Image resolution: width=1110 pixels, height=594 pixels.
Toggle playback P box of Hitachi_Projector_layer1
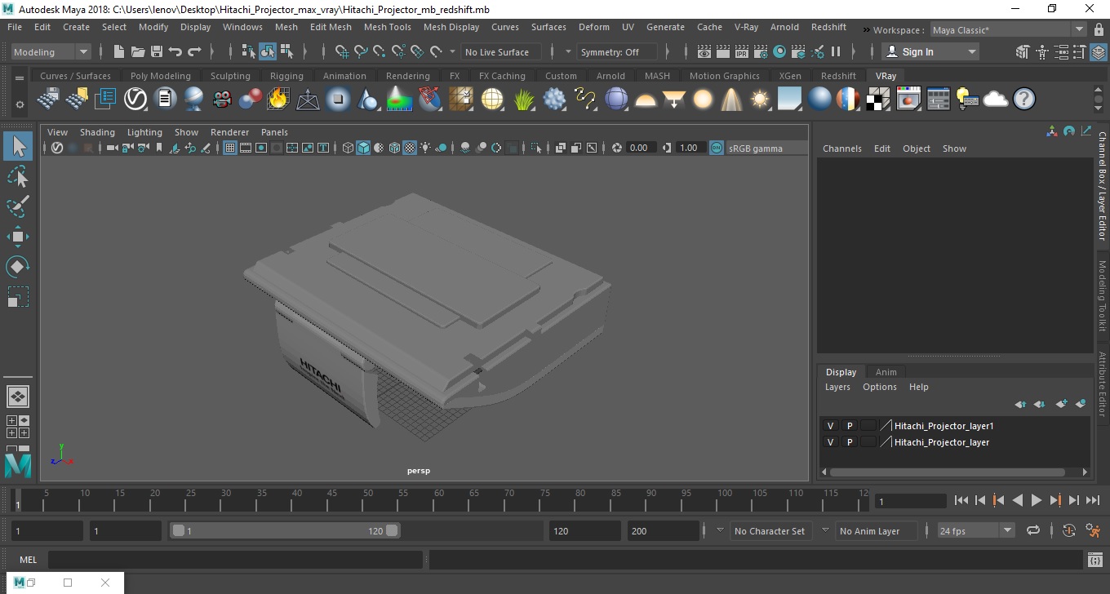pos(849,426)
